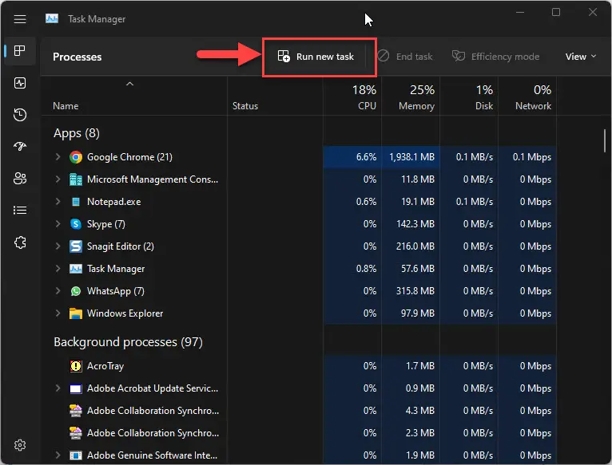Expand the Snagit Editor (2) group
This screenshot has height=465, width=612.
[x=58, y=246]
